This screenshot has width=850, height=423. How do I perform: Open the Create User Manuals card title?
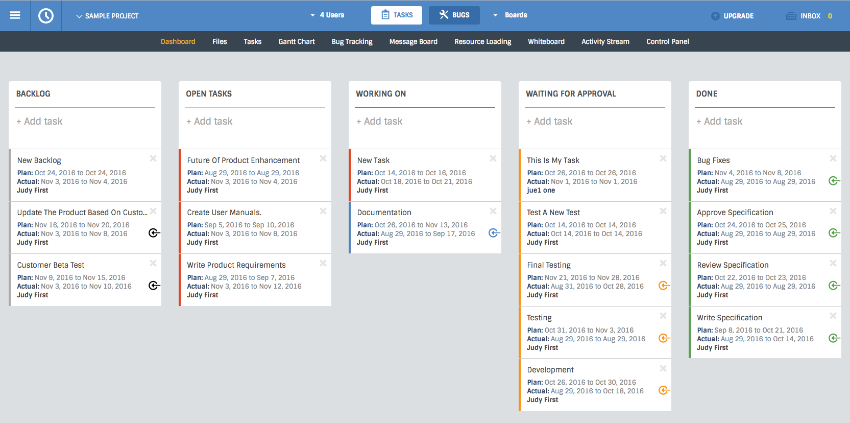coord(224,213)
